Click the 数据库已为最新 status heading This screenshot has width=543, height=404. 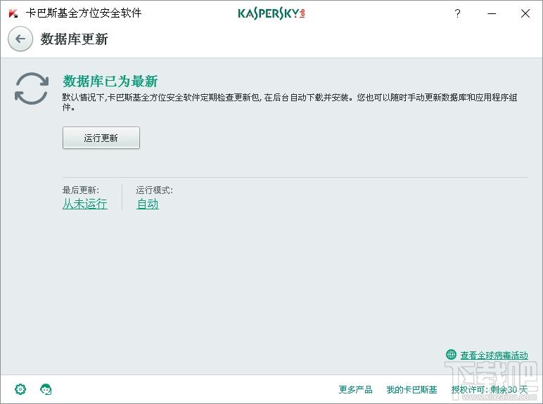click(110, 82)
